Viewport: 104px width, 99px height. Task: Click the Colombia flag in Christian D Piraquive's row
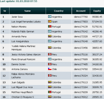click(x=50, y=97)
